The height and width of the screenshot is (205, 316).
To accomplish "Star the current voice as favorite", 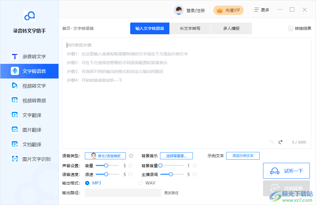I will point(131,156).
